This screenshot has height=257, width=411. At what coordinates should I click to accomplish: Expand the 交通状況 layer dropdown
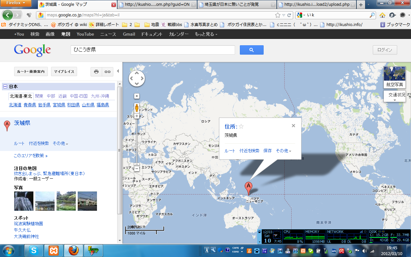pyautogui.click(x=395, y=96)
